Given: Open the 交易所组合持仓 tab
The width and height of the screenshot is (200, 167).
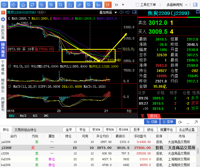Looking at the screenshot, I should pyautogui.click(x=25, y=130).
